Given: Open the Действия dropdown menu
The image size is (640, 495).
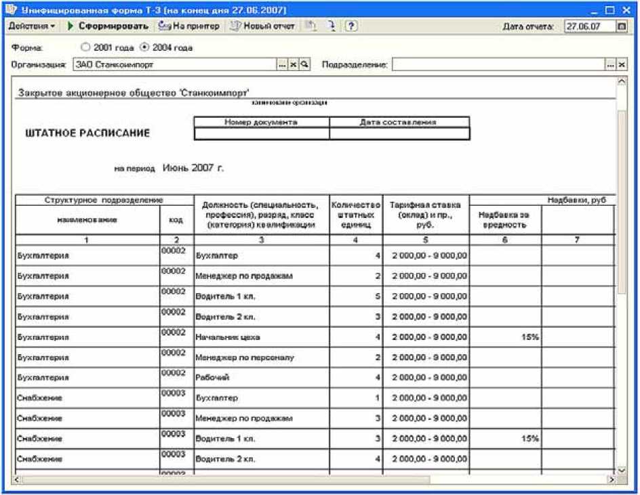Looking at the screenshot, I should click(x=32, y=26).
